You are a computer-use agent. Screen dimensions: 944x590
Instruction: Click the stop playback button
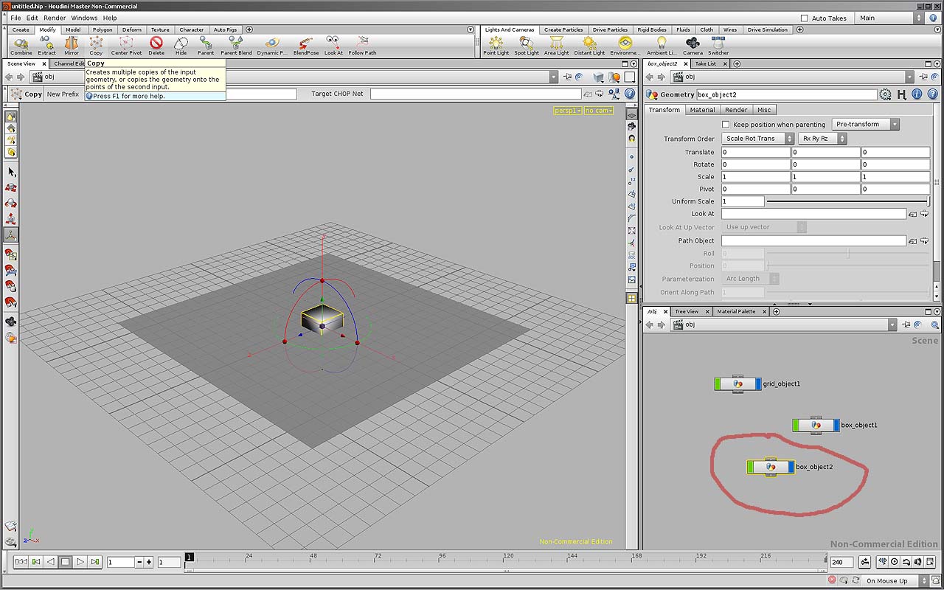(x=66, y=562)
